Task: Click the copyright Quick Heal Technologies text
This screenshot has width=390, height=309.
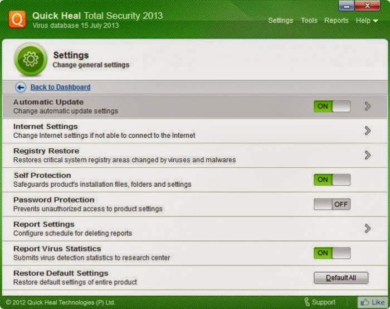Action: coord(60,302)
